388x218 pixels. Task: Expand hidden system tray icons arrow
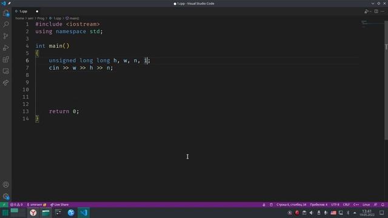[355, 213]
